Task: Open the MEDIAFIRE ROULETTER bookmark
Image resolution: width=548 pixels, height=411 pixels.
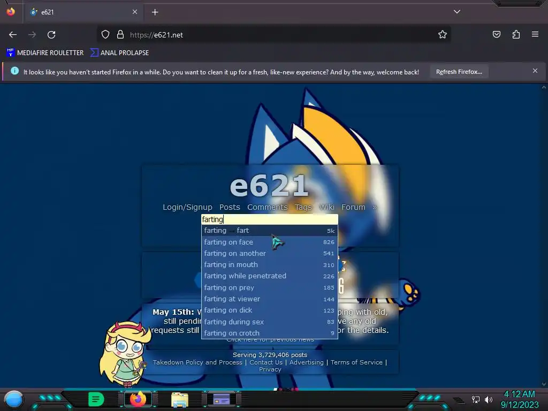Action: (x=45, y=53)
